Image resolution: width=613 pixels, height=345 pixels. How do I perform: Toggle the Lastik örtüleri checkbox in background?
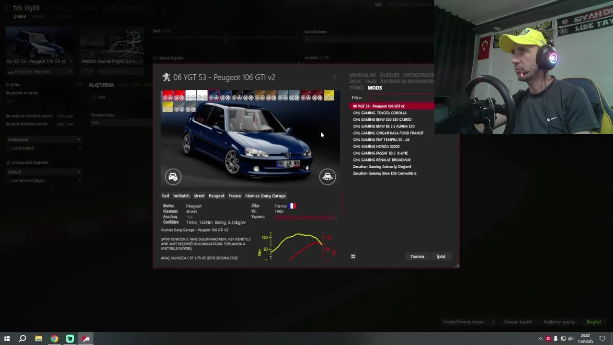[x=9, y=149]
